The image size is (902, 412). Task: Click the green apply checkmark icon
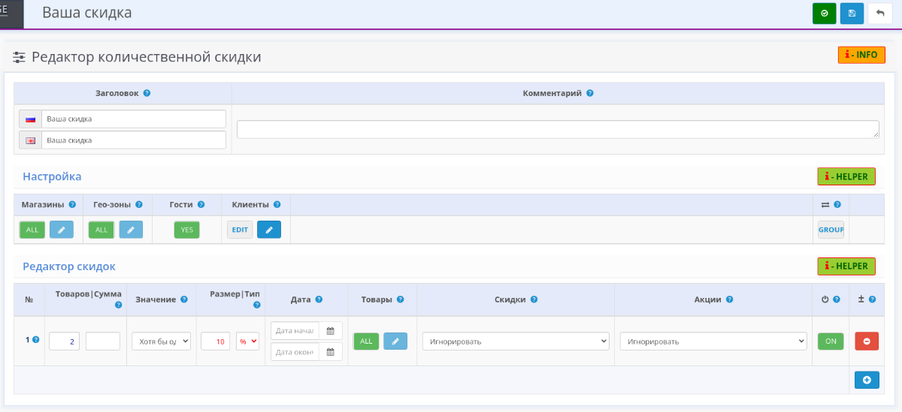(x=824, y=14)
